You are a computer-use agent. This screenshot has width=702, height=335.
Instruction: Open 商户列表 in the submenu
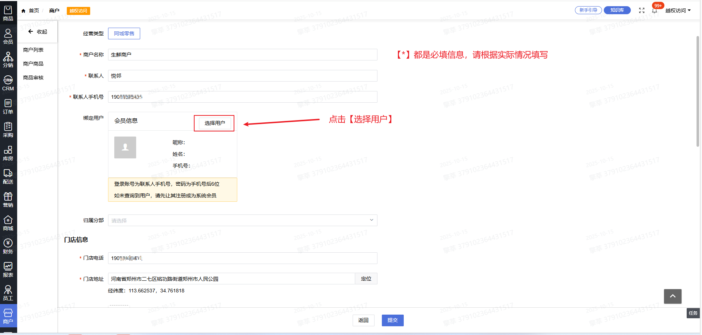pos(33,50)
